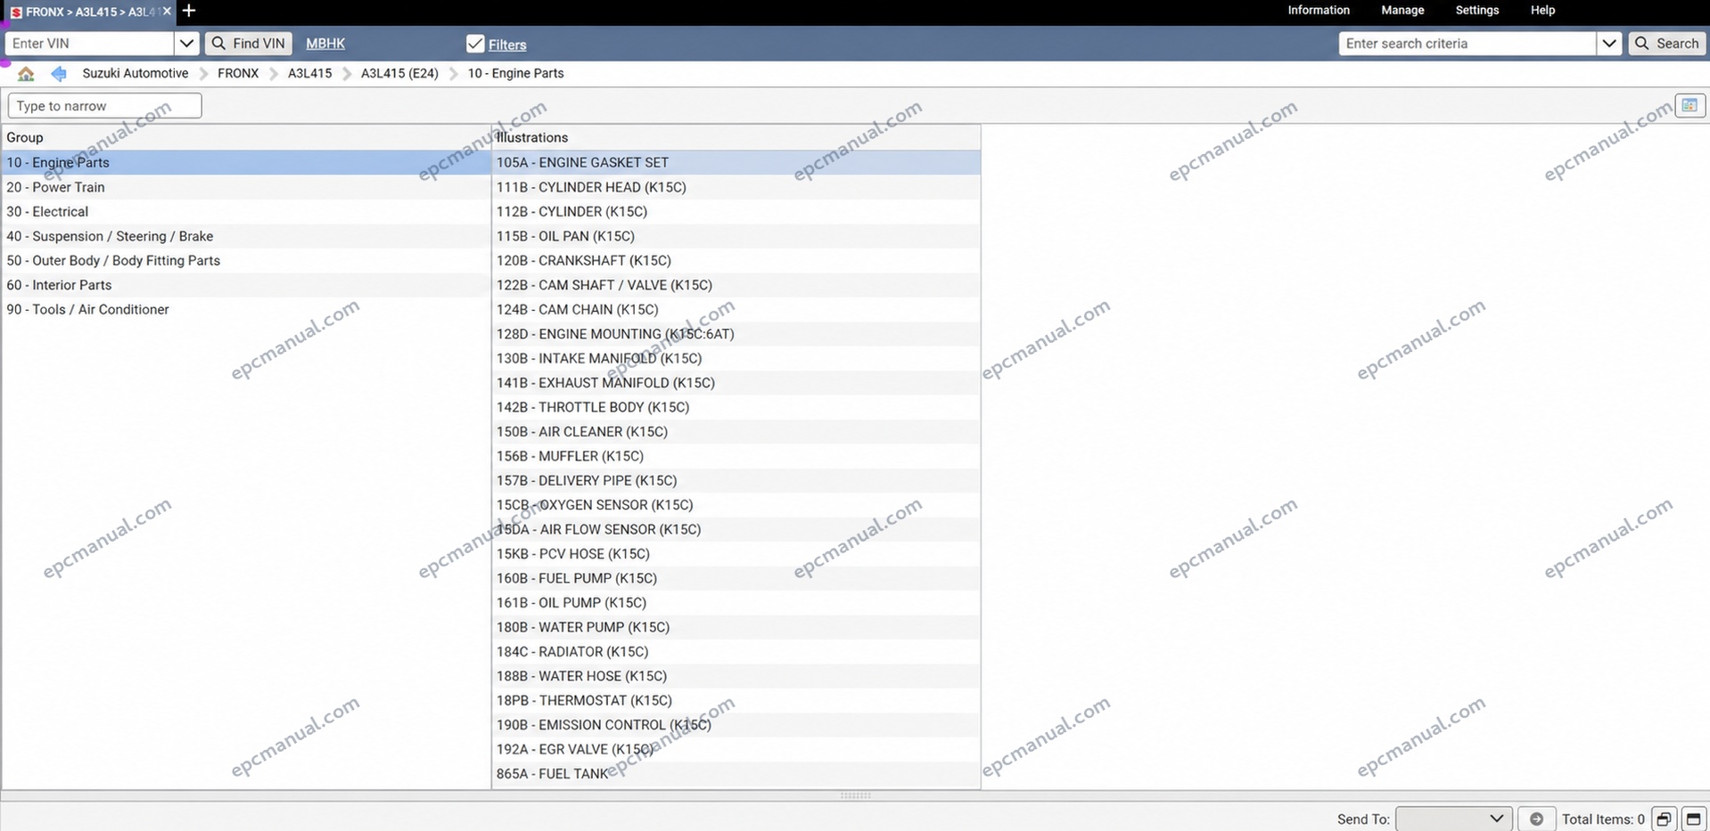Click the restore panel icon near Total Items

coord(1664,819)
